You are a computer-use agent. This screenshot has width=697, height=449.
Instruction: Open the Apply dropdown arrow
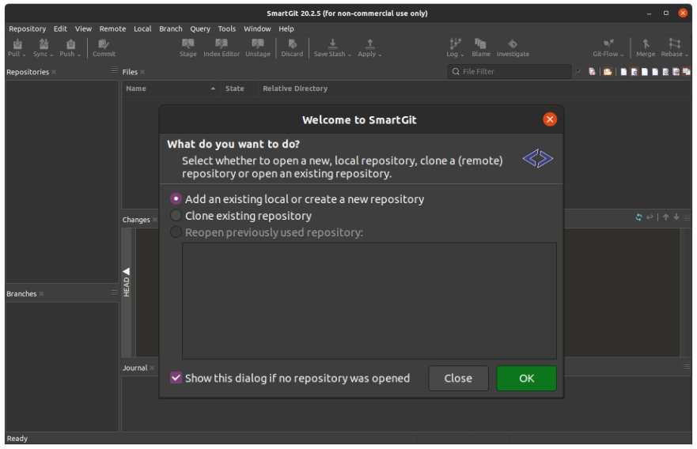pos(380,55)
